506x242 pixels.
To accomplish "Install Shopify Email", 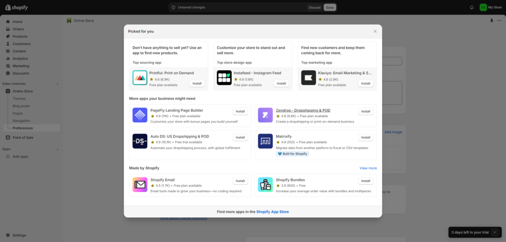I will pyautogui.click(x=240, y=181).
